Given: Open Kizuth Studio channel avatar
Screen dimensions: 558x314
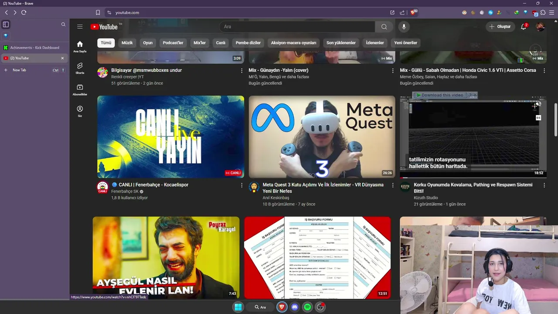Looking at the screenshot, I should click(x=405, y=188).
